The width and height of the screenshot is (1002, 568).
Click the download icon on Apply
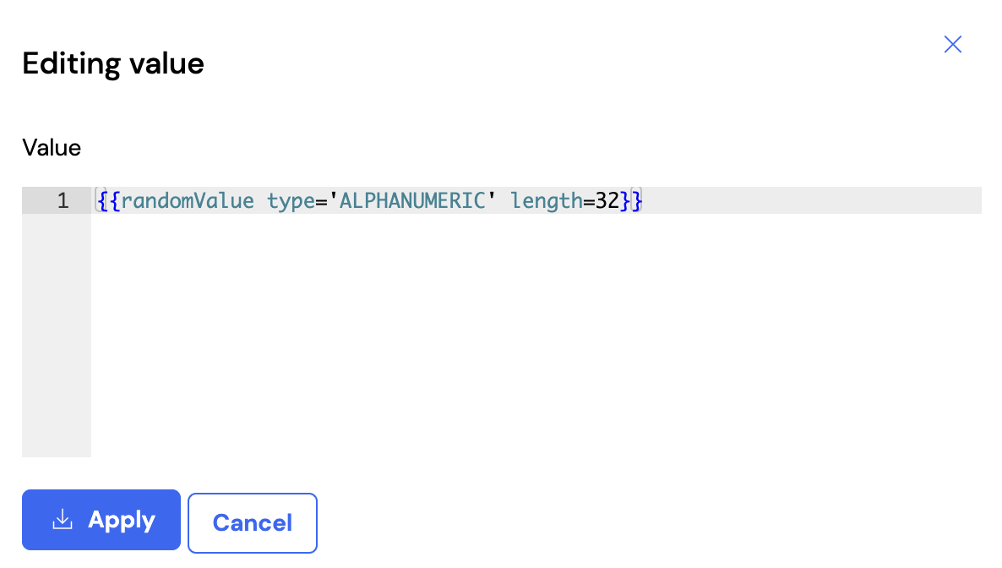[62, 519]
